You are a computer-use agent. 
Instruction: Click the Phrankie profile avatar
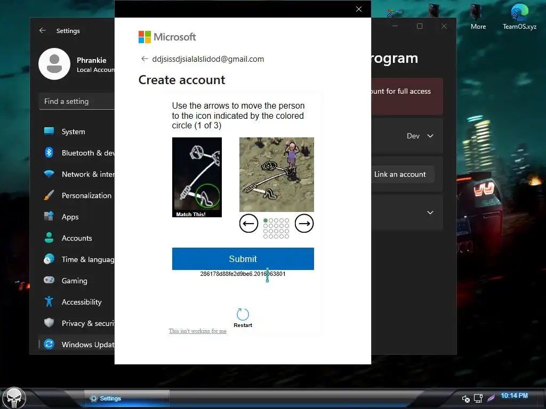[54, 64]
